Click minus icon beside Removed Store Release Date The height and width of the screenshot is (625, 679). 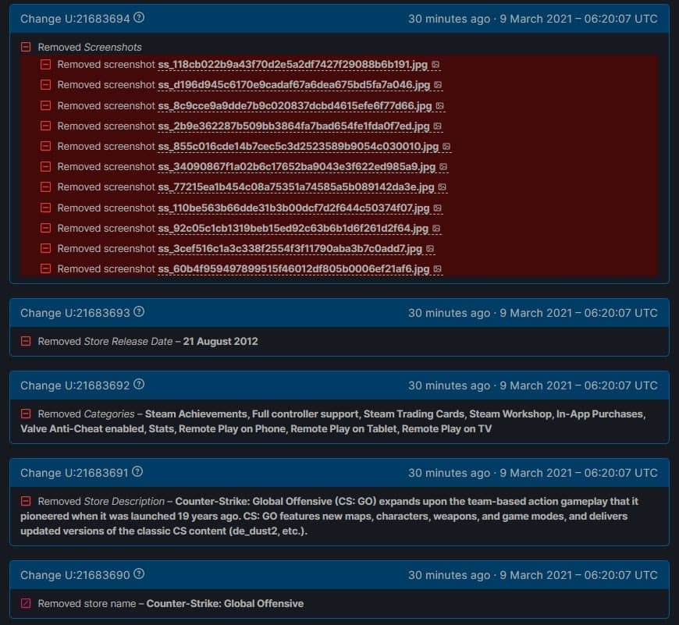26,341
